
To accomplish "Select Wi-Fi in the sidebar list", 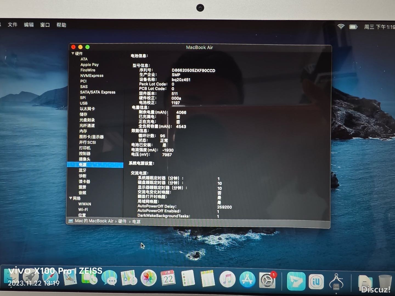I will pos(83,209).
